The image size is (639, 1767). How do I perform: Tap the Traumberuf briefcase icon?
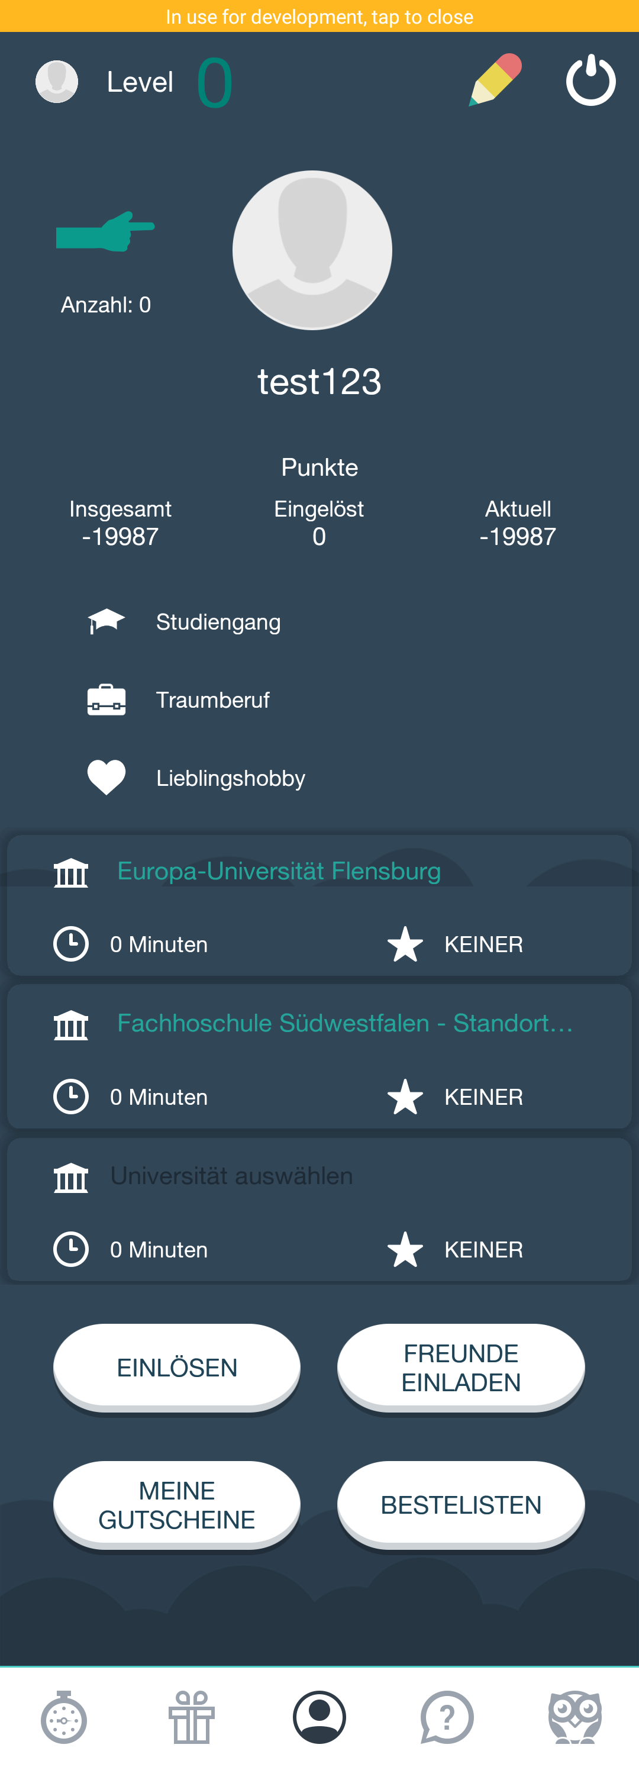[106, 699]
